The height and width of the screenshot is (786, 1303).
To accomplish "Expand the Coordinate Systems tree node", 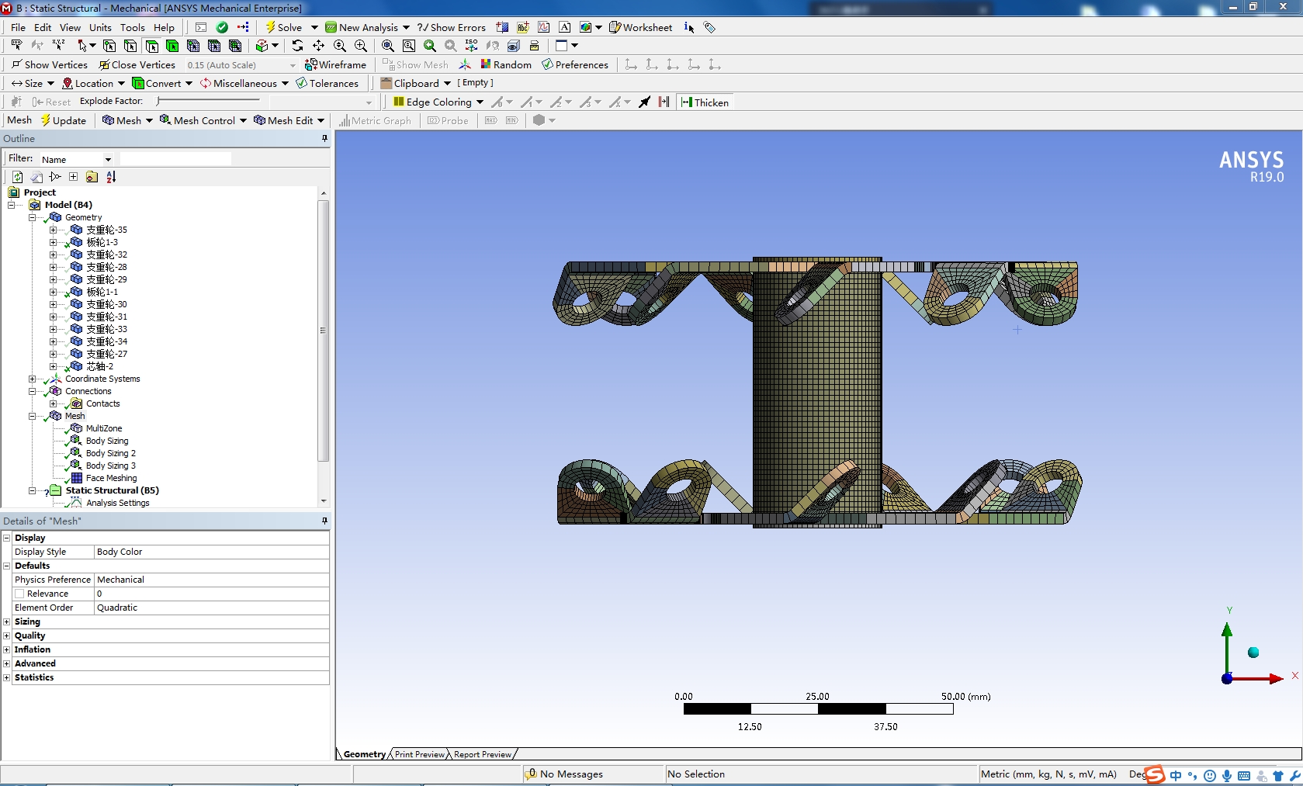I will 32,379.
